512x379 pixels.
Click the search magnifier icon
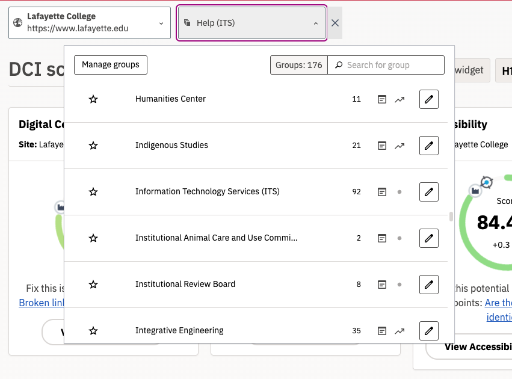339,65
